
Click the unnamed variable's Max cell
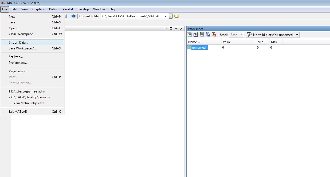(276, 48)
